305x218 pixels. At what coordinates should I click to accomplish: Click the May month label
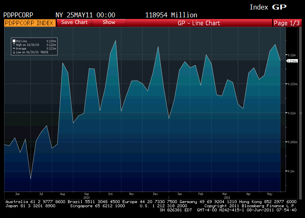270,194
